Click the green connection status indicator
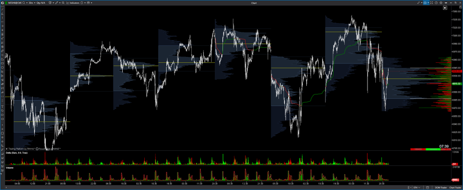 [6, 3]
